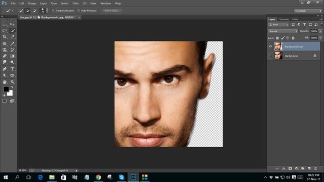
Task: Select the Pen tool
Action: point(5,69)
